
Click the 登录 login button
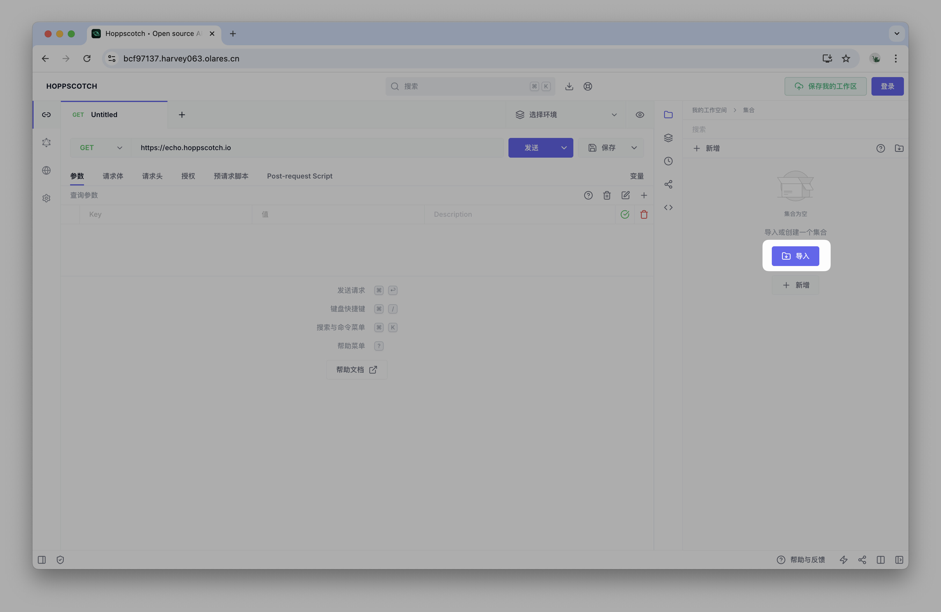pos(887,86)
